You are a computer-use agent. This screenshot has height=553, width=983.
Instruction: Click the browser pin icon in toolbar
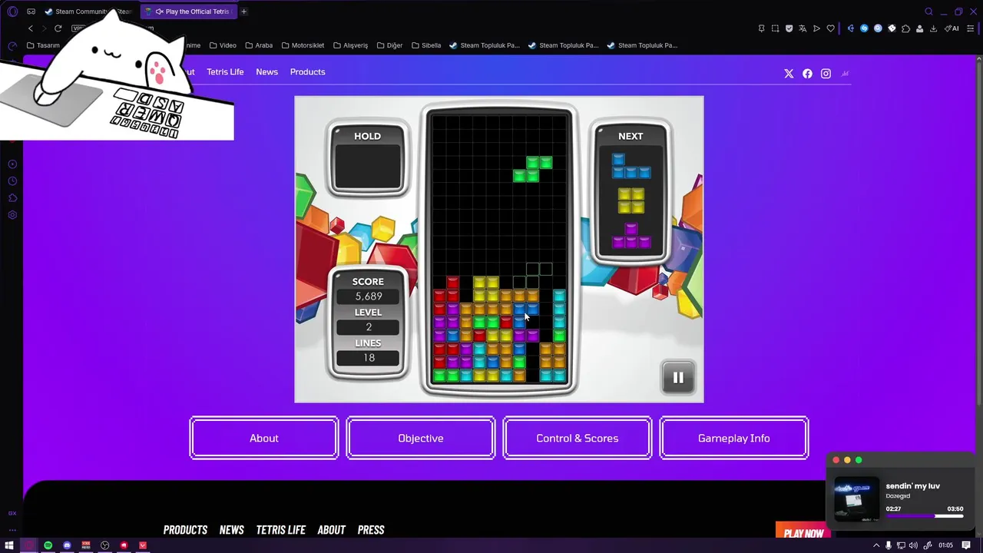click(x=761, y=28)
